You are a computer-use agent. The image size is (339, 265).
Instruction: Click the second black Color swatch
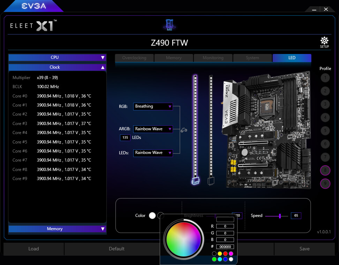[160, 216]
